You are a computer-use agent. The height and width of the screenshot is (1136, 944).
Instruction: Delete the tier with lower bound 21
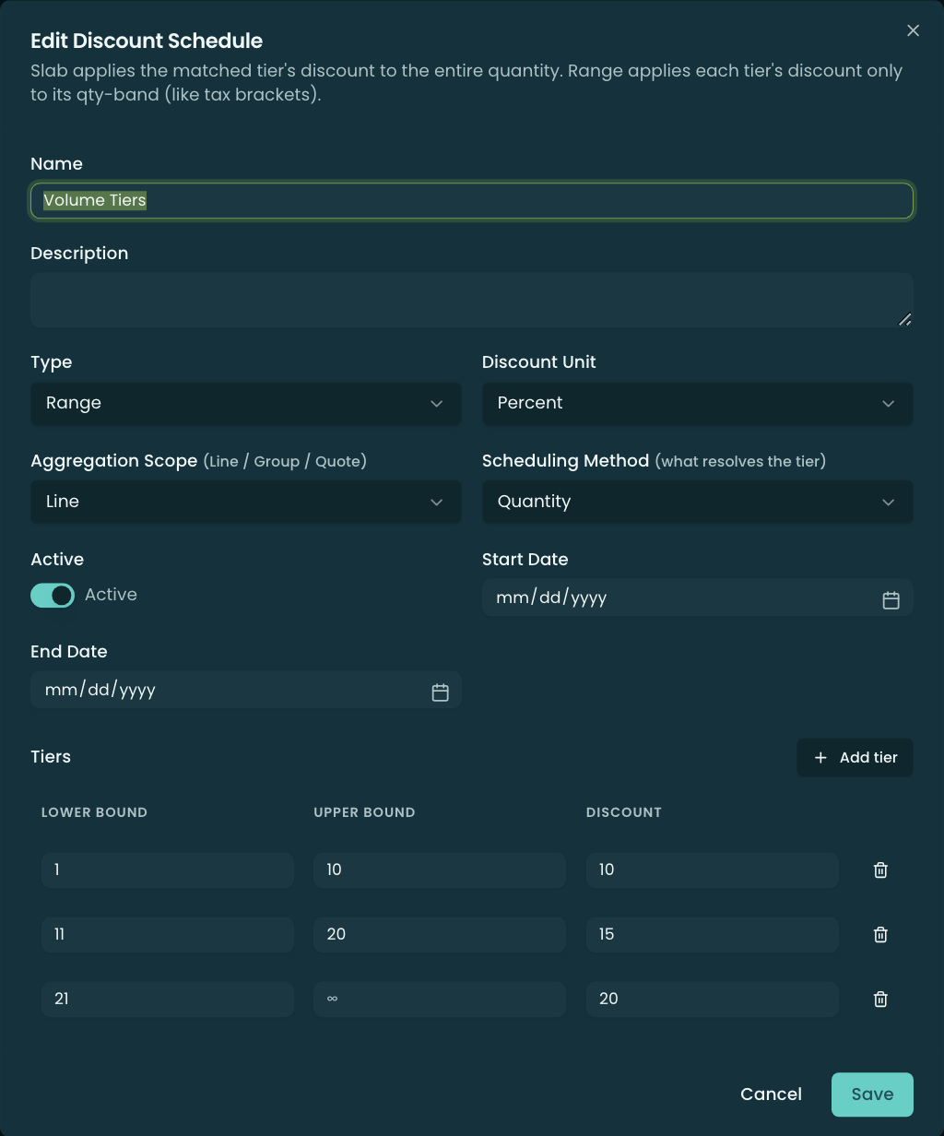tap(880, 999)
